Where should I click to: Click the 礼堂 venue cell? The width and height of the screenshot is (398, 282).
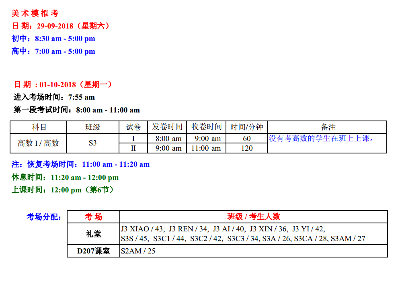93,234
